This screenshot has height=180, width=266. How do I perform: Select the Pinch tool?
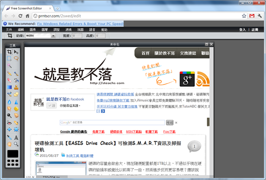tap(16, 129)
